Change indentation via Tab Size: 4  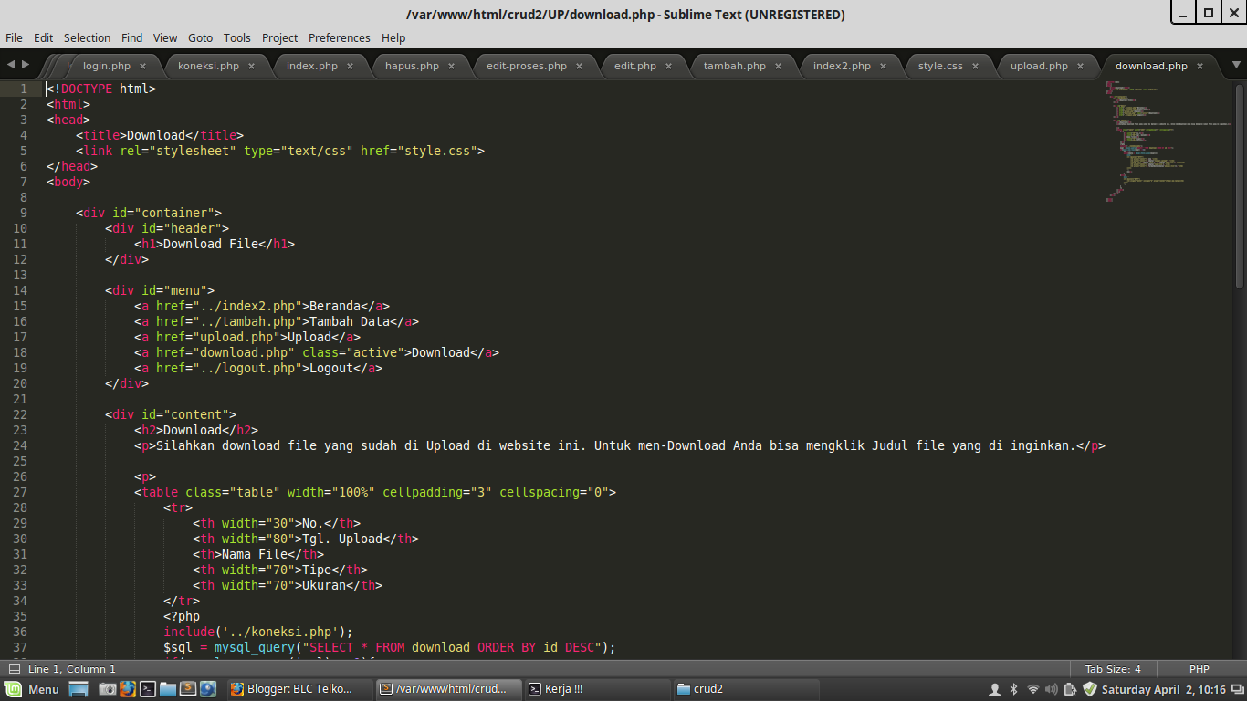(1113, 669)
